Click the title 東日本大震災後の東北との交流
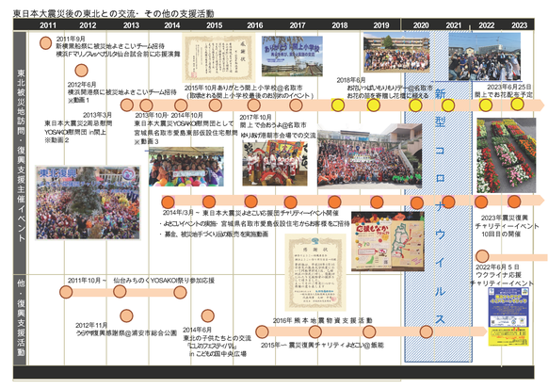This screenshot has height=388, width=548. tap(74, 13)
